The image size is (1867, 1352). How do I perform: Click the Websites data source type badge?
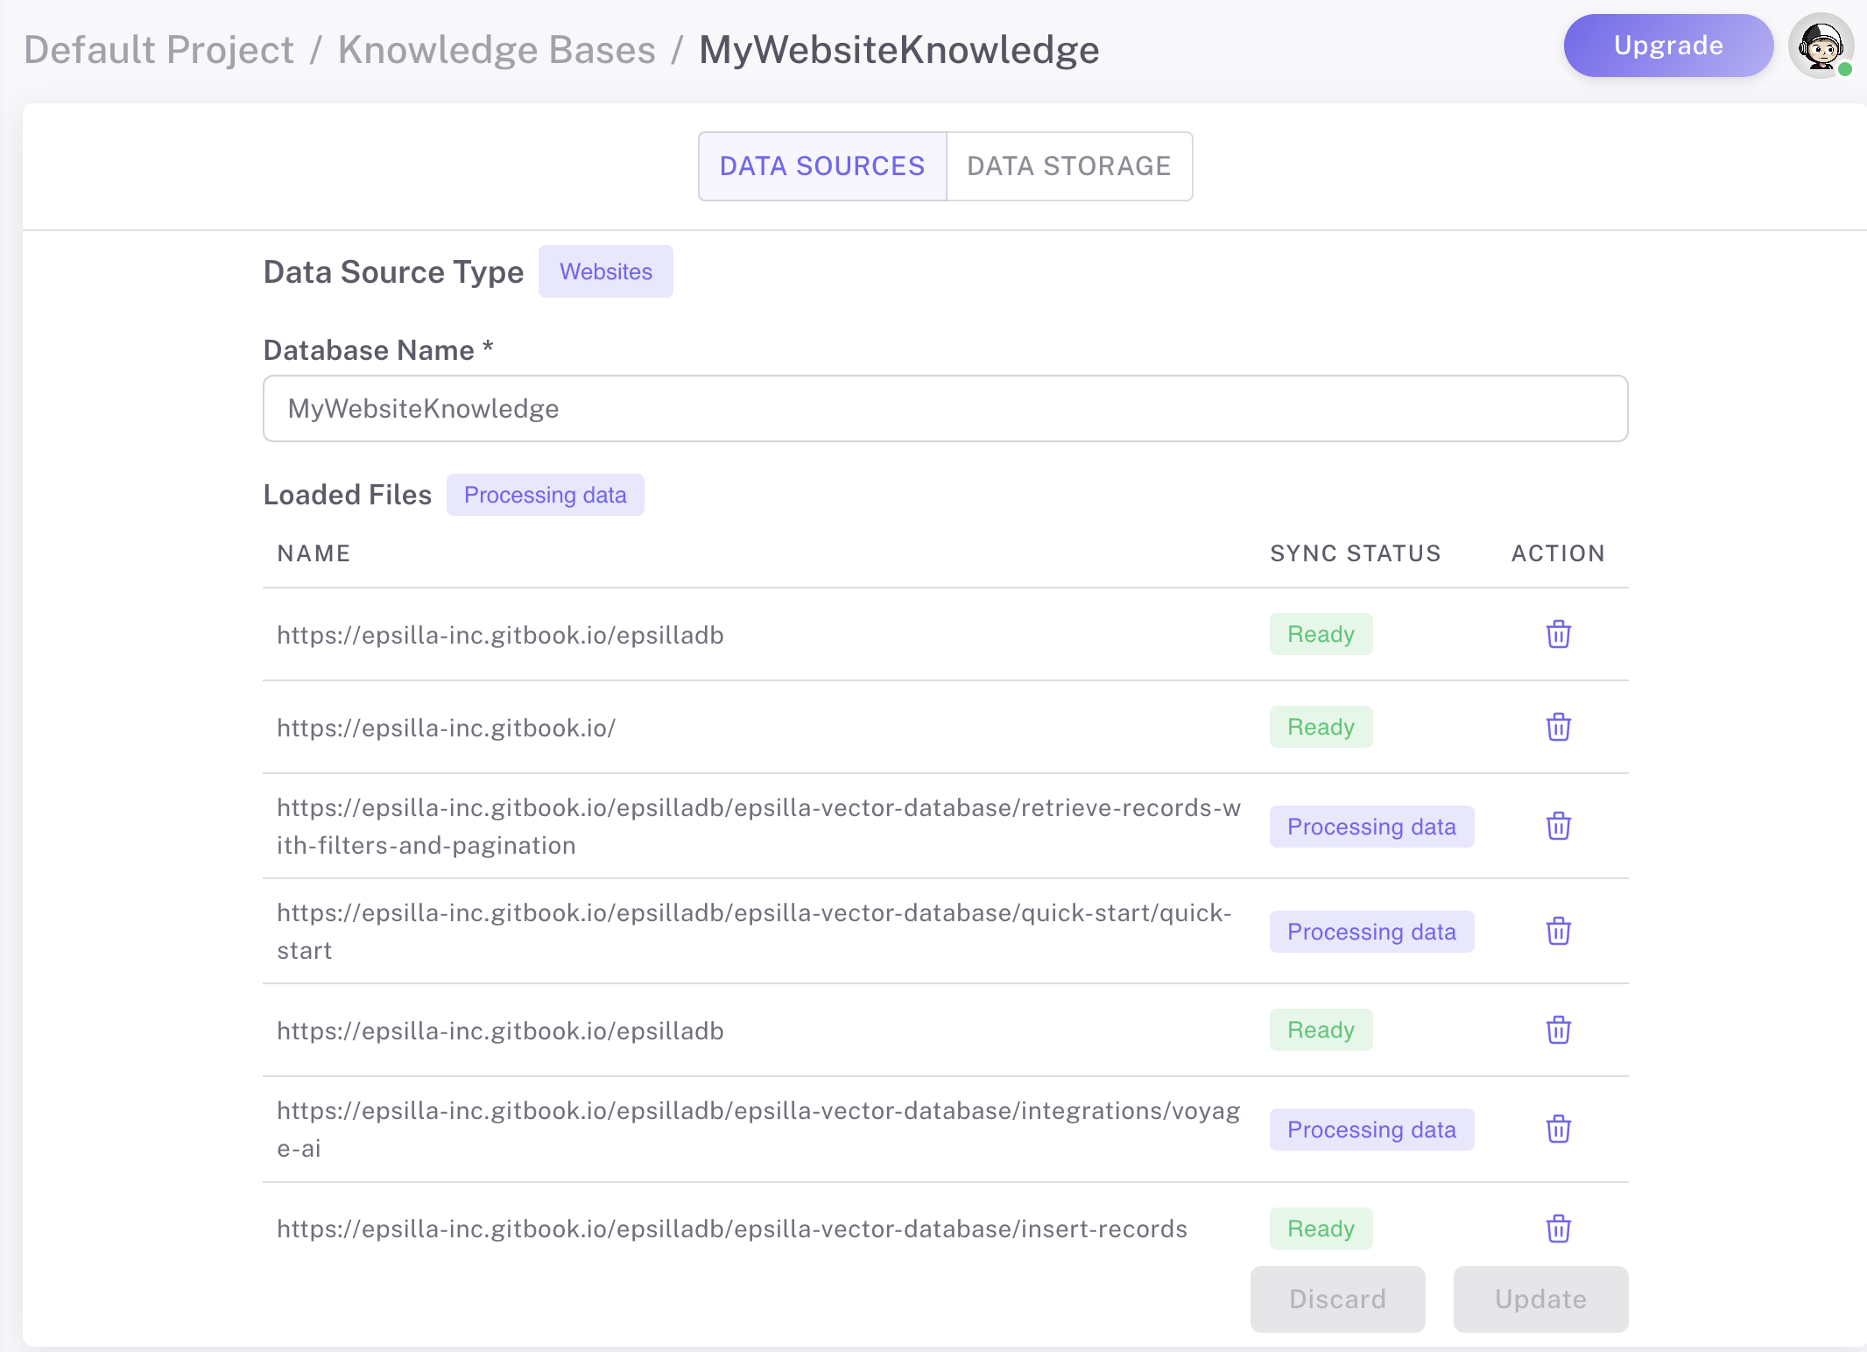point(605,271)
